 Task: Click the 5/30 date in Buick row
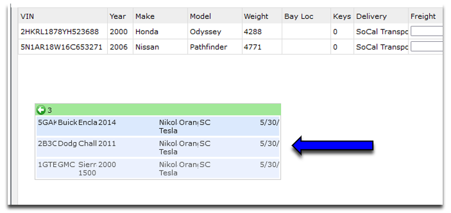(x=269, y=122)
